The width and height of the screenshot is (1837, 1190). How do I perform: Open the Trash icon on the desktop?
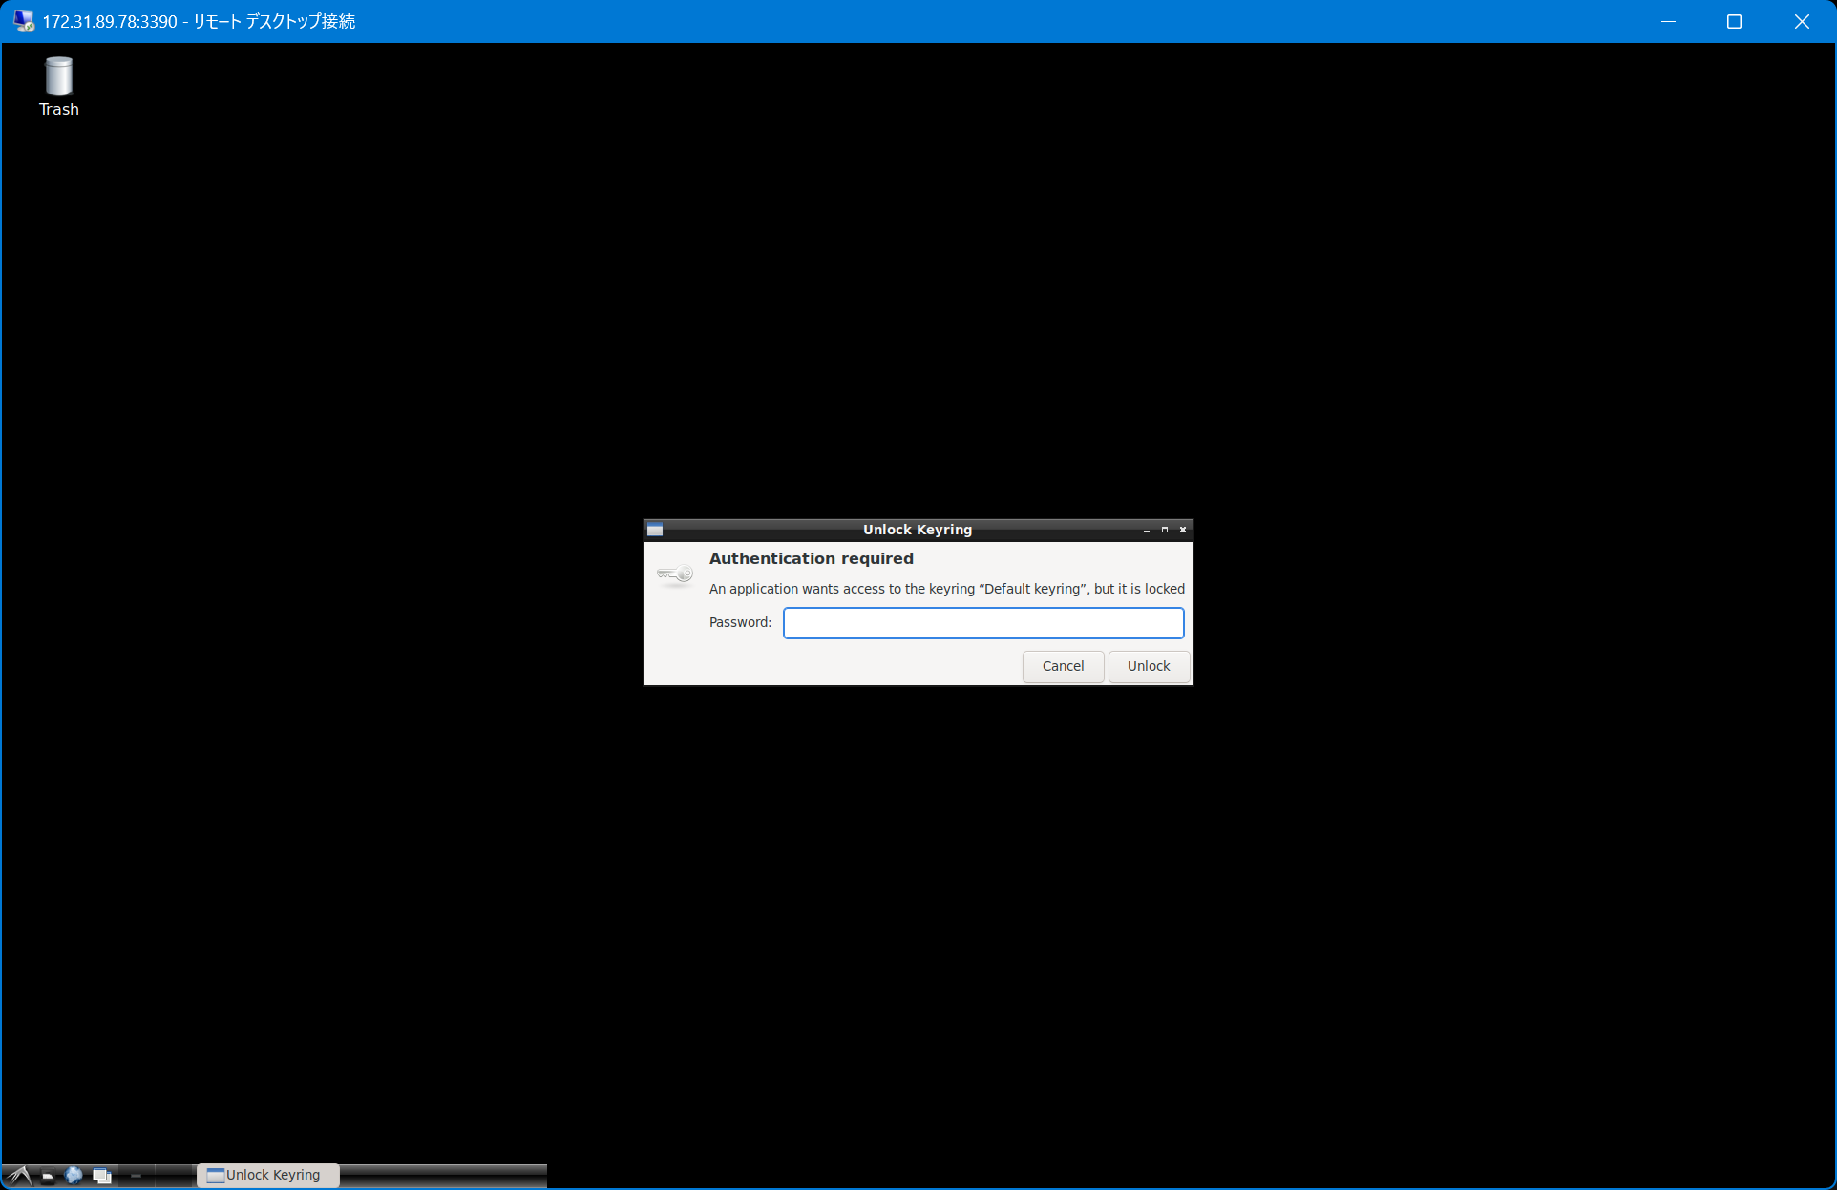pos(58,86)
